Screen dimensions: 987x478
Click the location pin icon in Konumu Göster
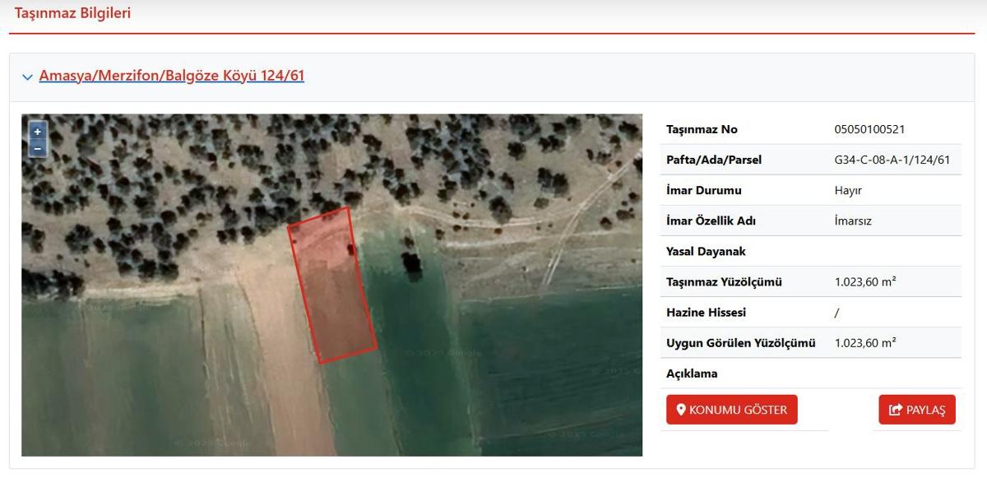680,410
